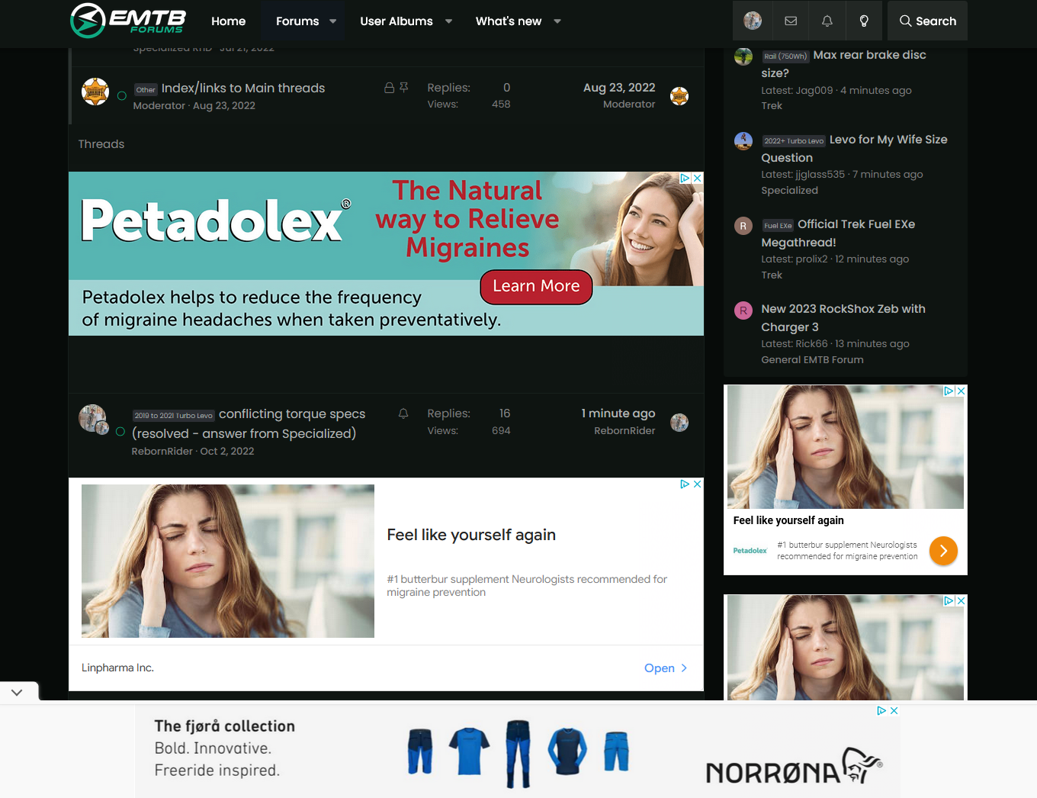The height and width of the screenshot is (798, 1037).
Task: Click the bell icon on torque specs thread
Action: 403,413
